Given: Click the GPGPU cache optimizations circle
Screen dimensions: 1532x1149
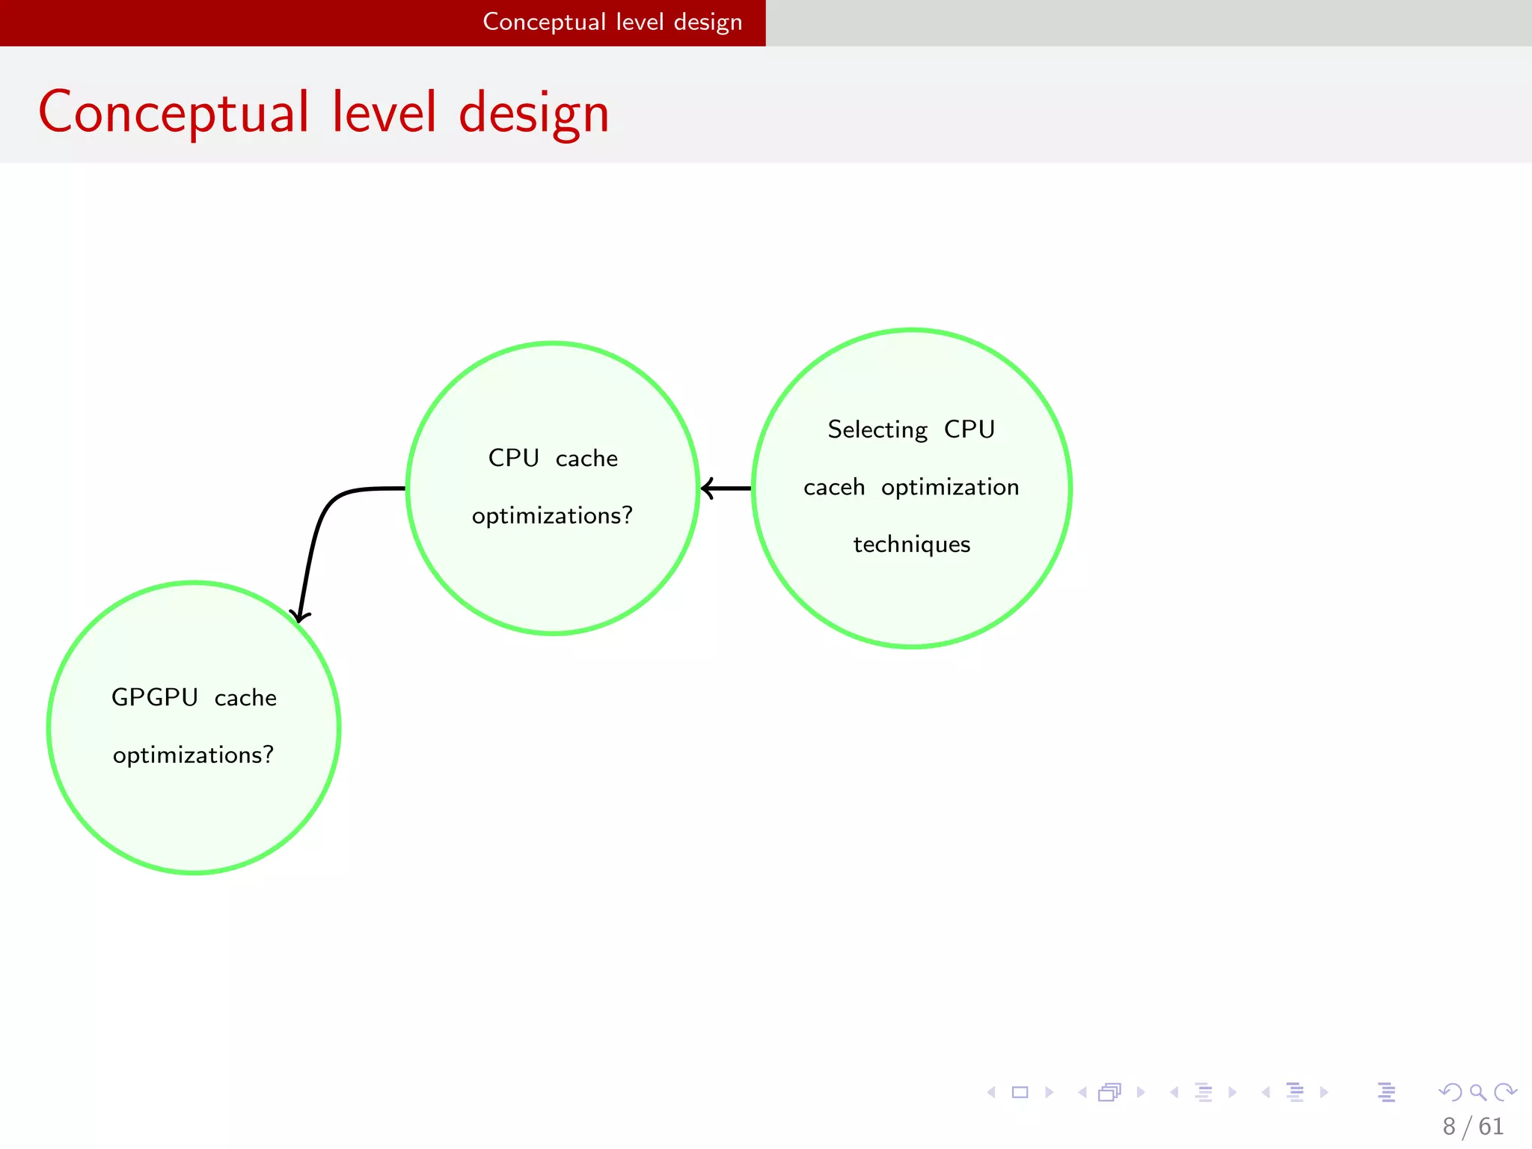Looking at the screenshot, I should (194, 727).
